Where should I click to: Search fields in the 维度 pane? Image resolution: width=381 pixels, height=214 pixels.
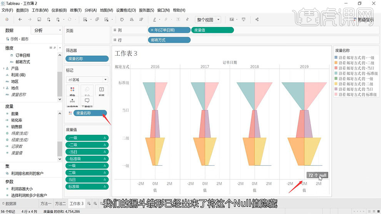[x=55, y=48]
